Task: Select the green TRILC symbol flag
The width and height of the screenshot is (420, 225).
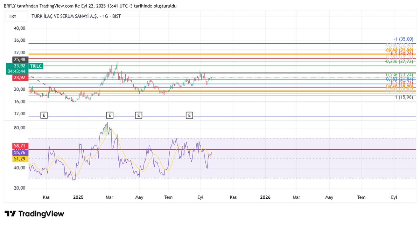Action: pos(36,66)
